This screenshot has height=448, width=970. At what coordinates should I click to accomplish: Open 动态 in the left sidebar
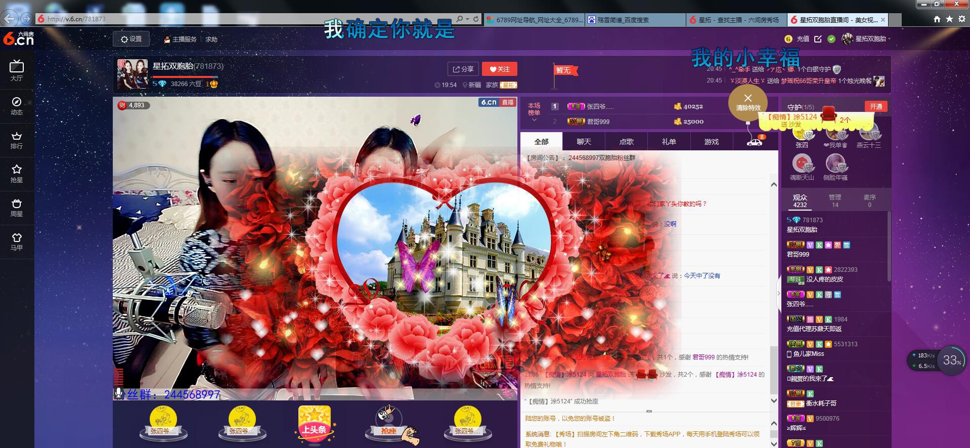[17, 105]
